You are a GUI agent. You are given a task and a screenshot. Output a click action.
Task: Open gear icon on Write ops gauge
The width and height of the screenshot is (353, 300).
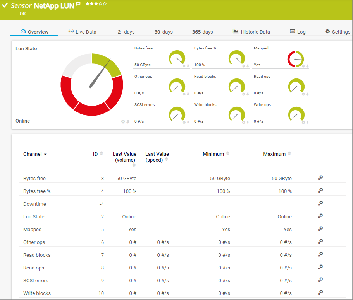tap(303, 122)
